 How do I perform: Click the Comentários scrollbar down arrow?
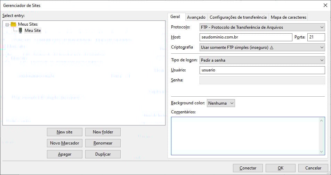[x=322, y=152]
